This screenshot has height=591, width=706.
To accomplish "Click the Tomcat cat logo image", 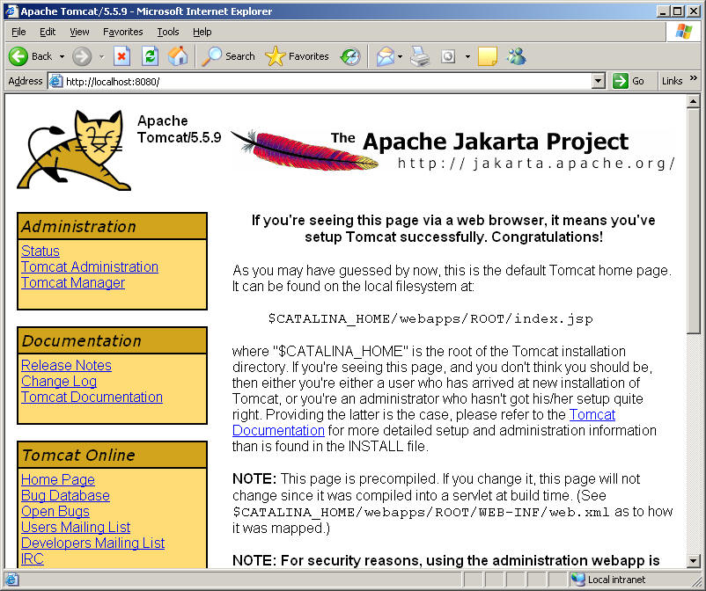I will (x=74, y=150).
